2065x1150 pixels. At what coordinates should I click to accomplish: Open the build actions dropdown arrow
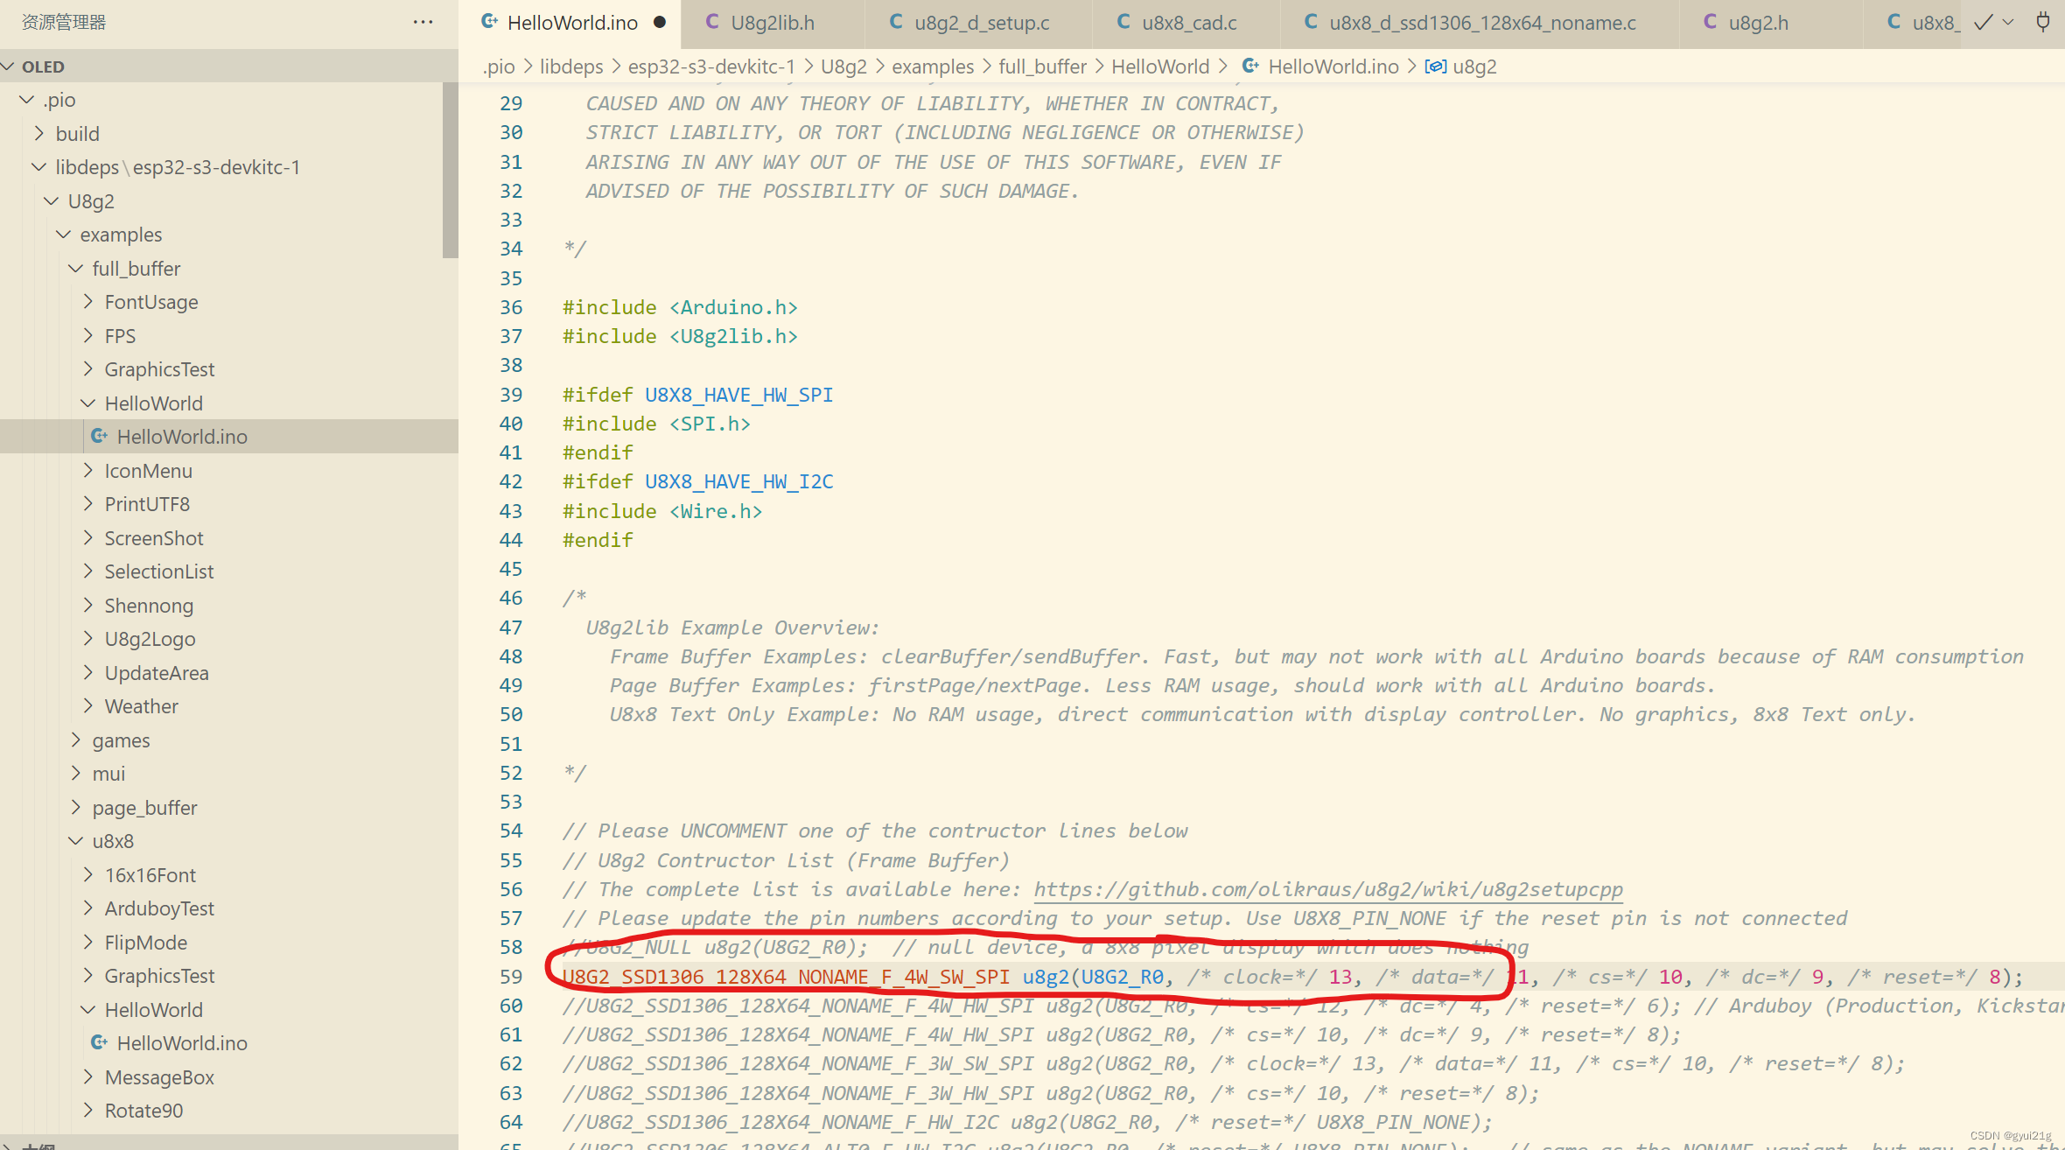pyautogui.click(x=2008, y=22)
